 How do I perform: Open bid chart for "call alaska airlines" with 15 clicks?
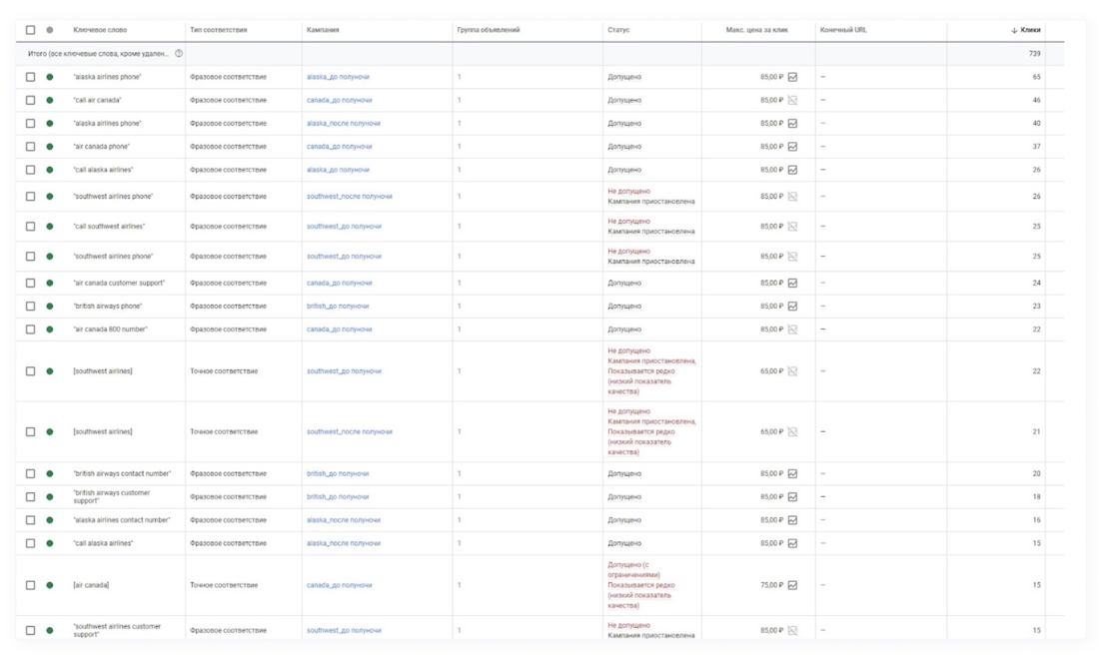[x=792, y=543]
